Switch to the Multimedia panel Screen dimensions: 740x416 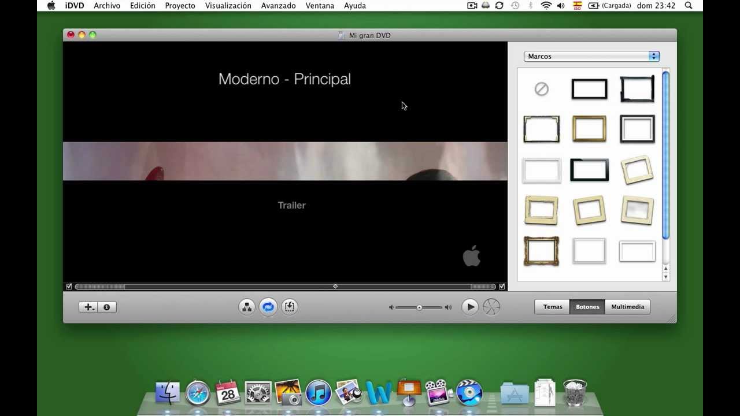tap(628, 307)
